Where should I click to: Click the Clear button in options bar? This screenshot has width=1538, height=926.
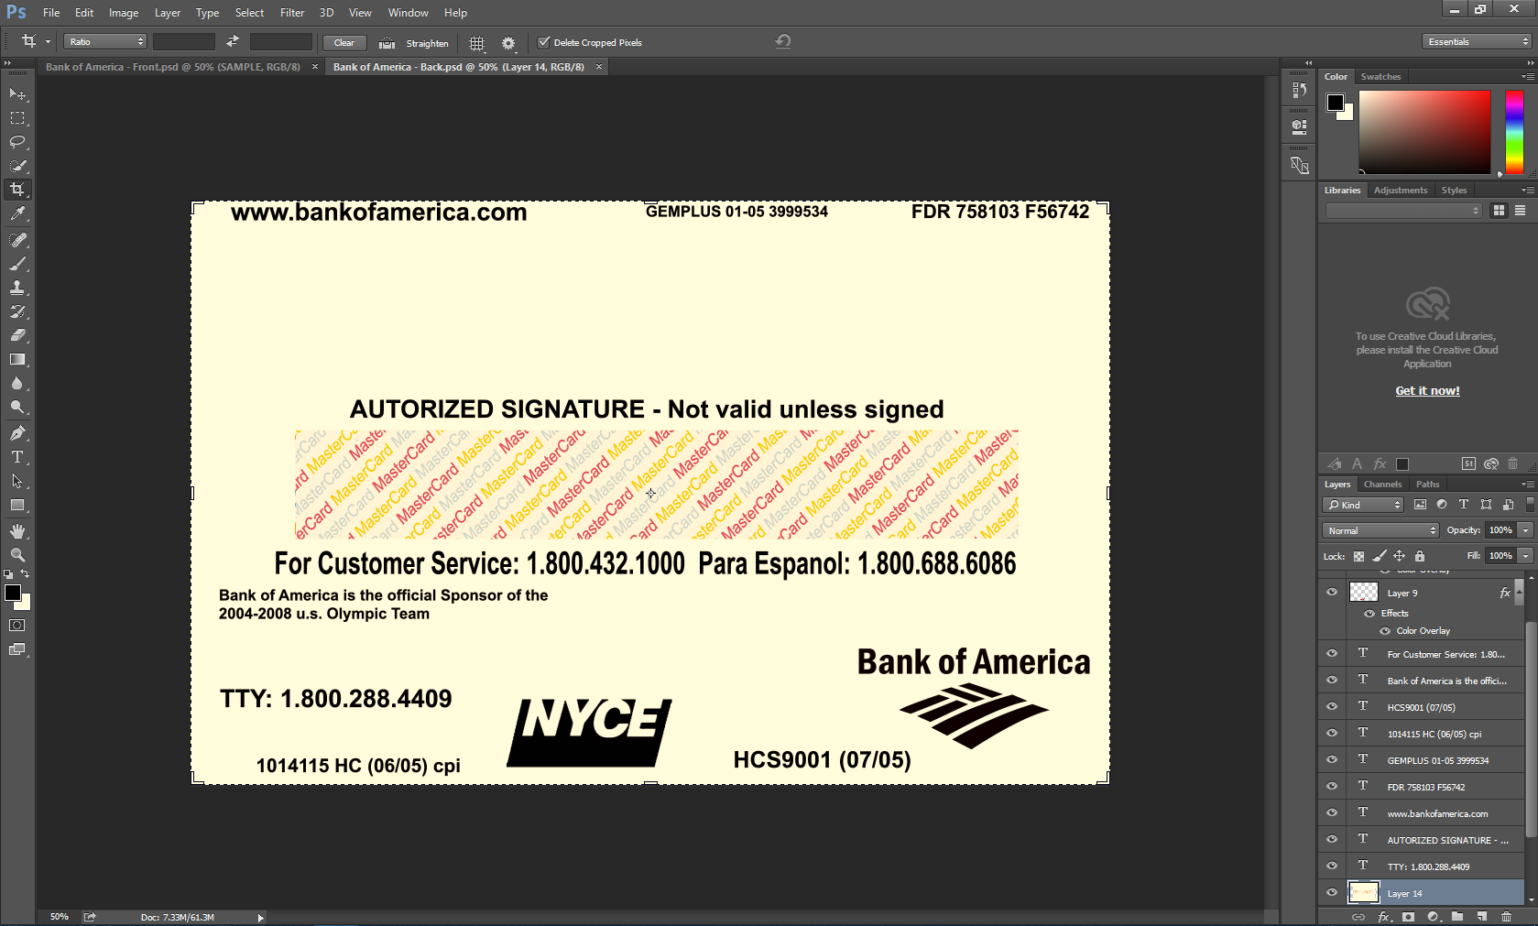pyautogui.click(x=344, y=42)
